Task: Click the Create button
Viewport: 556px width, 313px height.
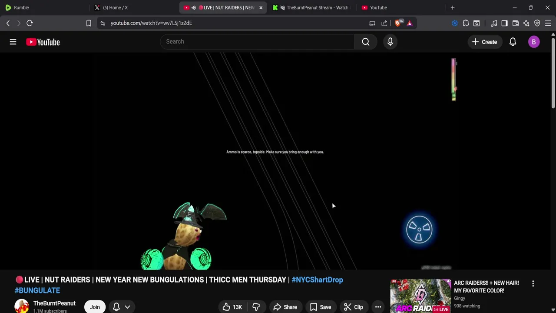Action: [x=484, y=42]
